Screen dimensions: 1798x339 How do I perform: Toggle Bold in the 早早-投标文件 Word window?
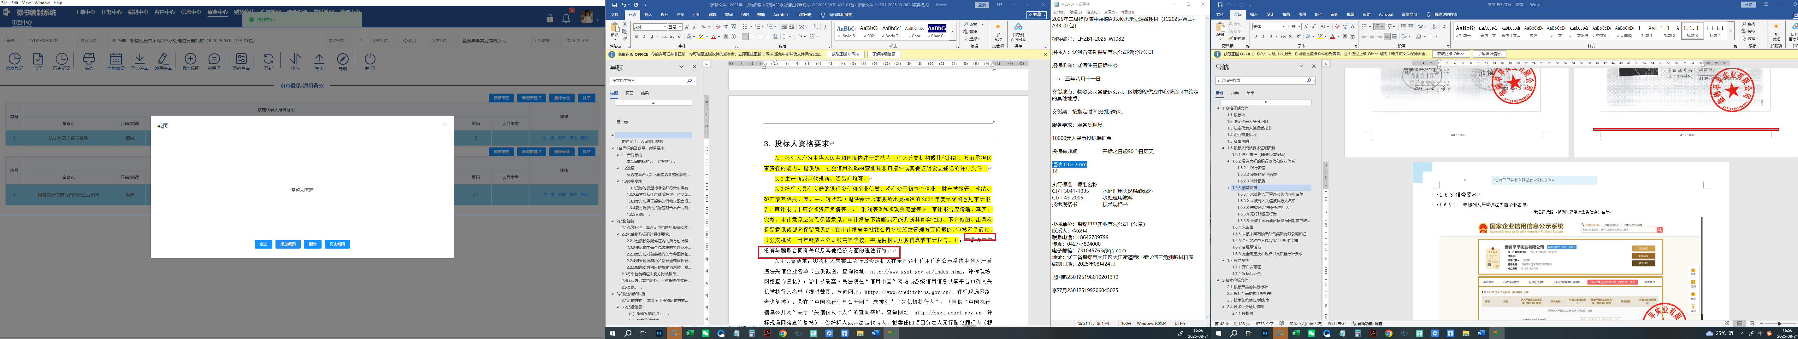coord(1256,36)
